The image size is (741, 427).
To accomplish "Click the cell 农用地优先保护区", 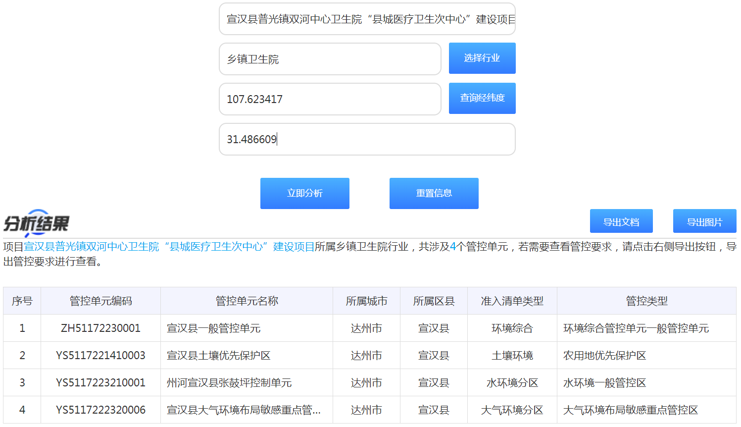I will pos(647,355).
